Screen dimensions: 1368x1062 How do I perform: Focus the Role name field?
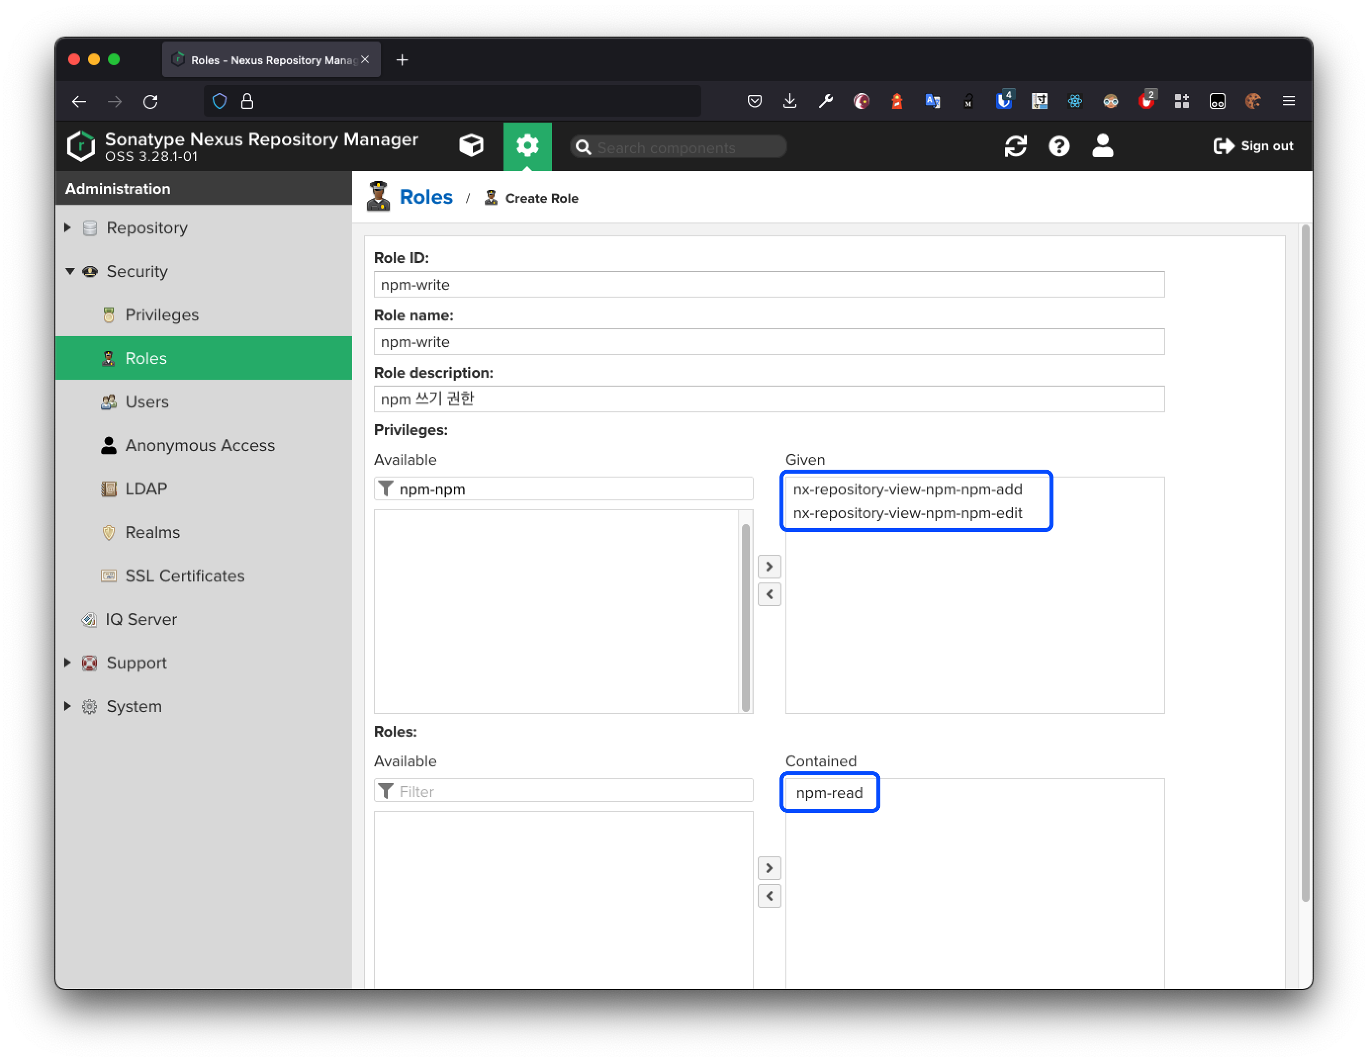point(769,342)
